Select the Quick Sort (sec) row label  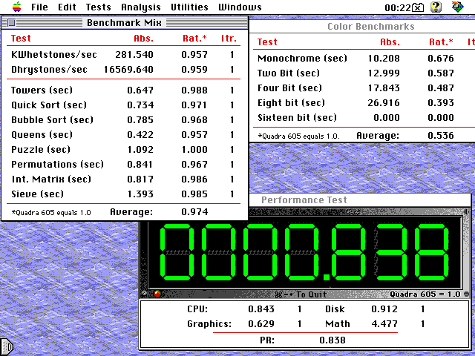[x=49, y=105]
